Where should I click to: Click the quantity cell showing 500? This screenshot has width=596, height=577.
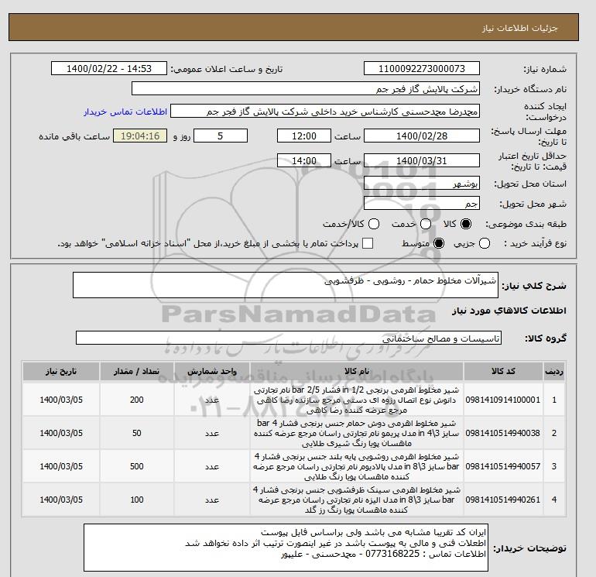click(x=137, y=466)
